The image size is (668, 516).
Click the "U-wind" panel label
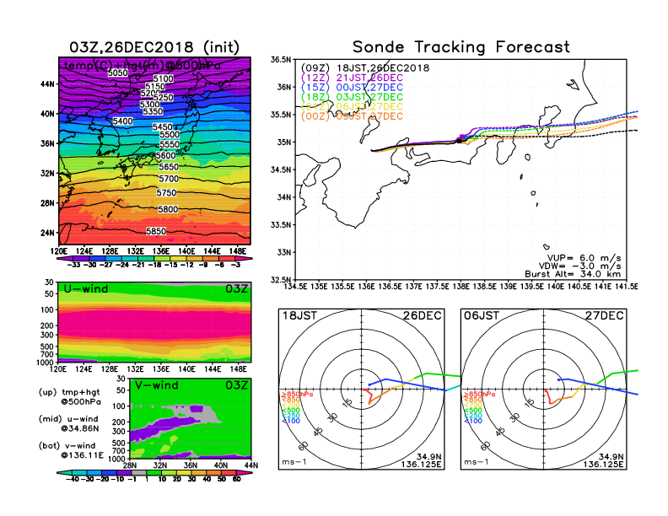point(86,288)
